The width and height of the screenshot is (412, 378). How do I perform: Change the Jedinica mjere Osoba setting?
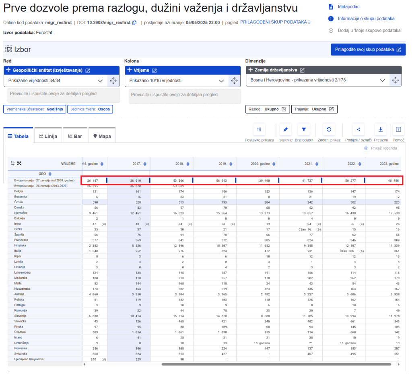click(x=90, y=109)
